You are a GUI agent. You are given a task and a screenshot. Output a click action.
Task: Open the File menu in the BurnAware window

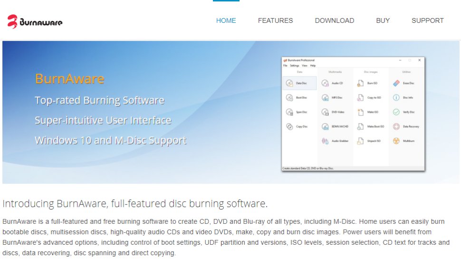[x=285, y=66]
